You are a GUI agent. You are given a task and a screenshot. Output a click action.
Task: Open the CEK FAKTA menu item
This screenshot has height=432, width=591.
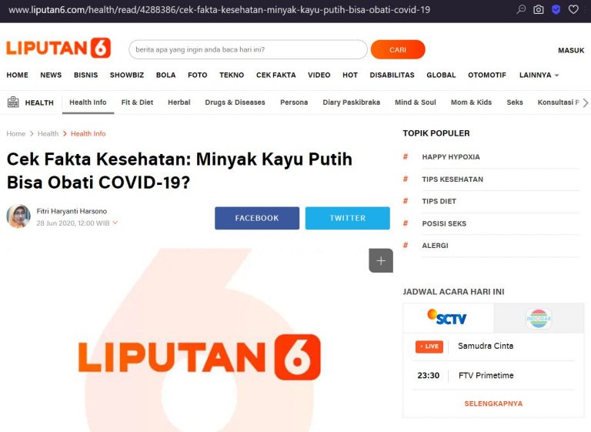tap(276, 75)
